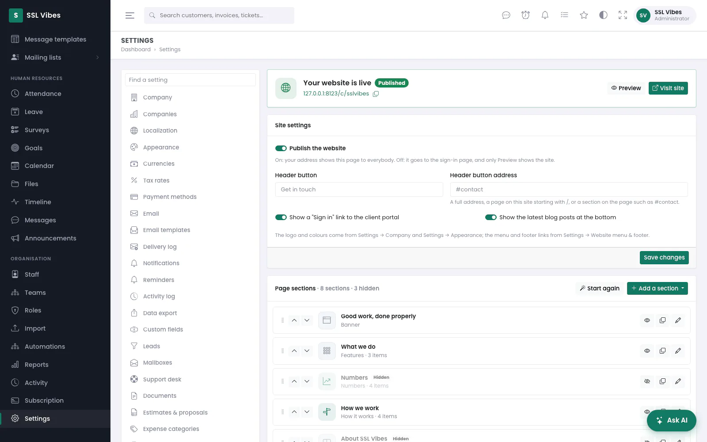Open the Ask AI assistant
707x442 pixels.
[672, 420]
